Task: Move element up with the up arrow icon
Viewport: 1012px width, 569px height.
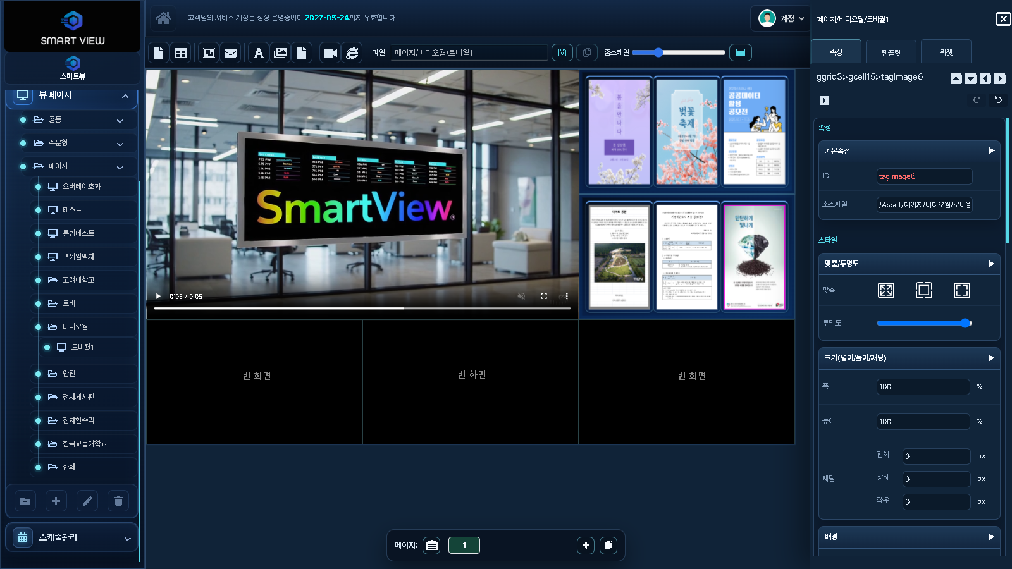Action: [956, 78]
